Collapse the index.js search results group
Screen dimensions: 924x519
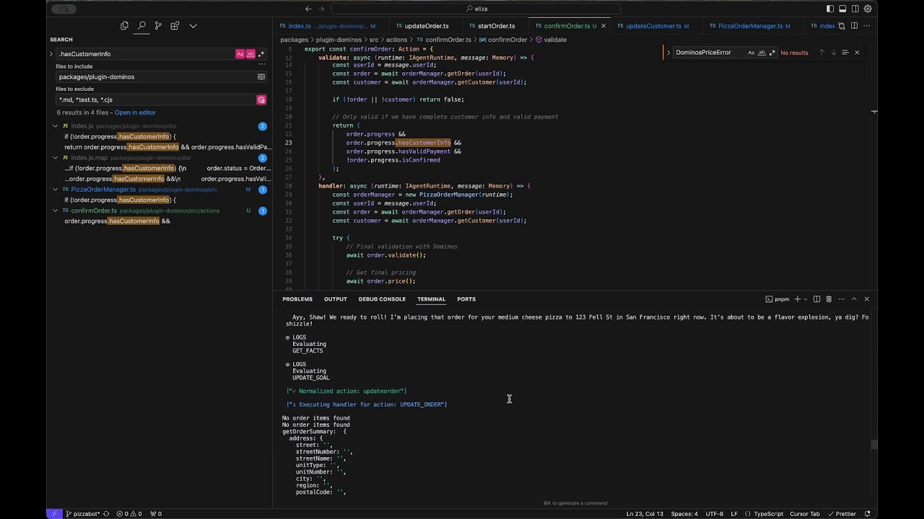click(x=56, y=126)
